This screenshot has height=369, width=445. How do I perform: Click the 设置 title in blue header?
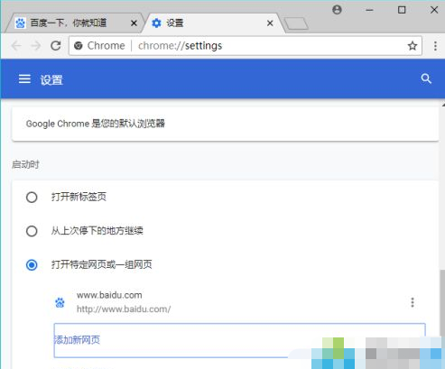pyautogui.click(x=51, y=80)
